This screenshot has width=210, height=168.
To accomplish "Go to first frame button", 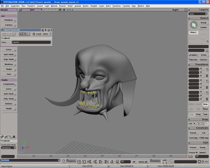I will point(89,162).
